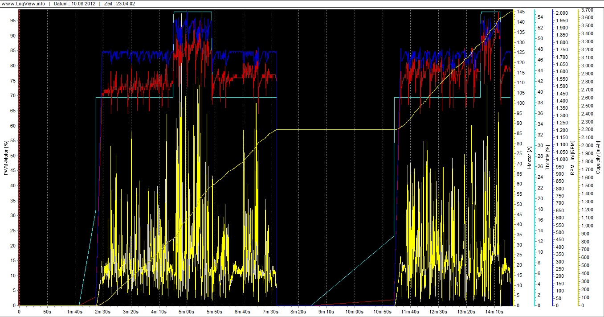Click the 14m 10s time axis marker
This screenshot has height=317, width=604.
point(494,312)
